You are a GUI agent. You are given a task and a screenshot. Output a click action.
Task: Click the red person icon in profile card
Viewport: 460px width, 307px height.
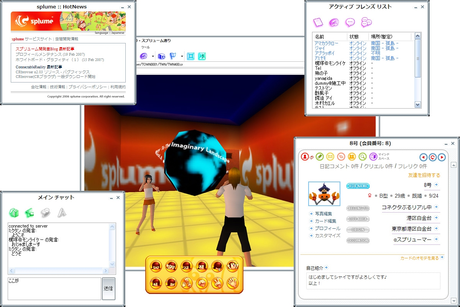tap(305, 157)
